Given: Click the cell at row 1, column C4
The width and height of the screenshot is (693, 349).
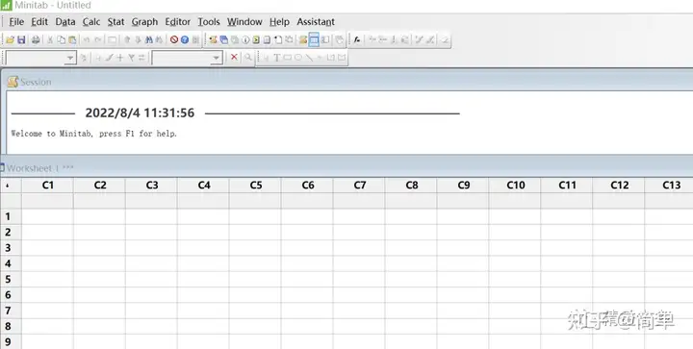Looking at the screenshot, I should (x=204, y=216).
